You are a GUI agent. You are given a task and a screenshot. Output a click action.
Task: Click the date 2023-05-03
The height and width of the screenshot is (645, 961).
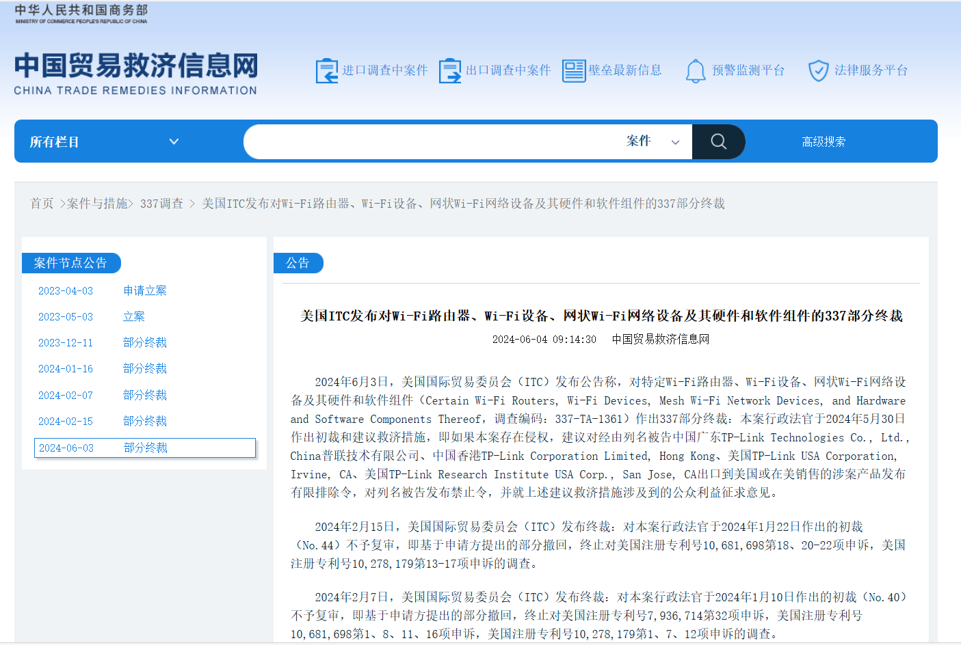click(66, 317)
